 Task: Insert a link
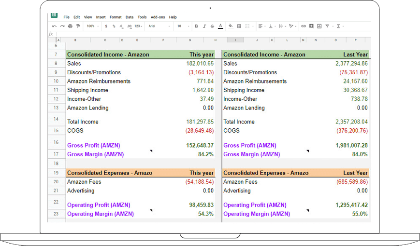click(304, 26)
